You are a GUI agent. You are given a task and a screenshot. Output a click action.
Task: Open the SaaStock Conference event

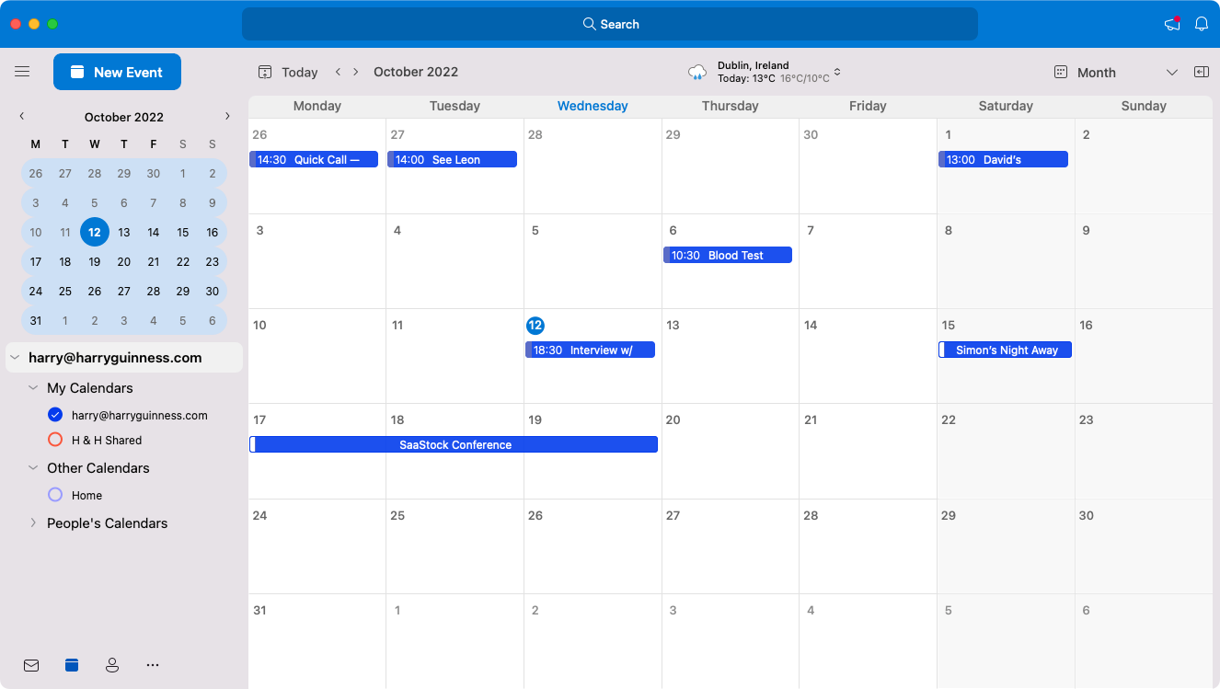[454, 444]
